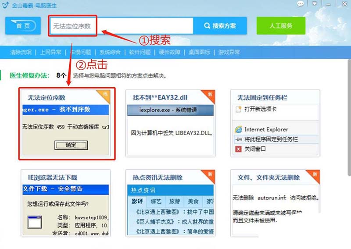Select the 卡慢问题 category tab
The height and width of the screenshot is (249, 351).
tap(80, 52)
